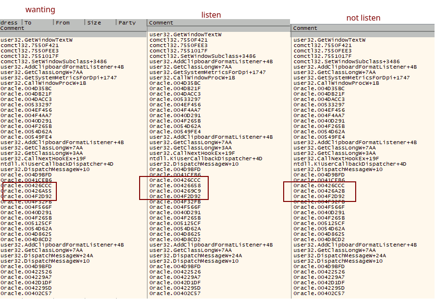Select user32.GetClassLongW+3AA in 'not listen' panel

335,153
